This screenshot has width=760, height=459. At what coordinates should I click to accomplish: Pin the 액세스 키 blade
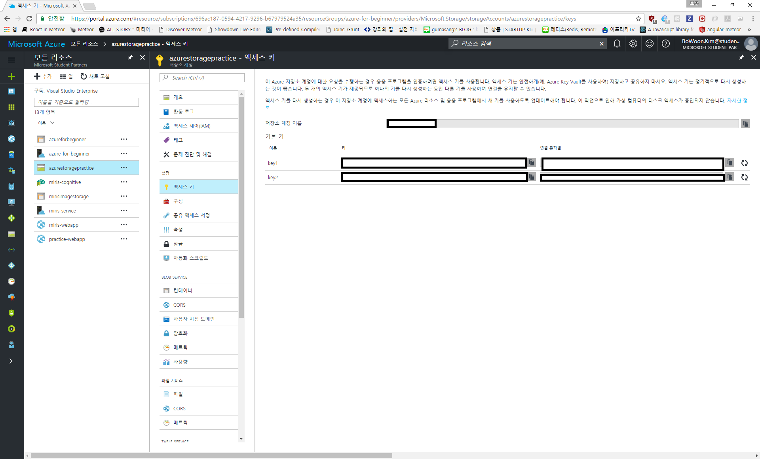point(741,57)
